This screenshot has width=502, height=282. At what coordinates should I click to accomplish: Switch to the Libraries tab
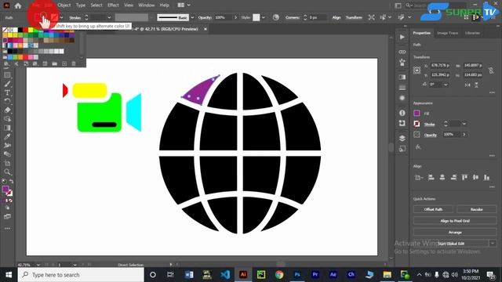(x=472, y=33)
